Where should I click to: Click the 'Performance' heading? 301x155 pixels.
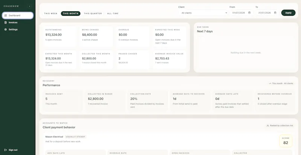[51, 85]
